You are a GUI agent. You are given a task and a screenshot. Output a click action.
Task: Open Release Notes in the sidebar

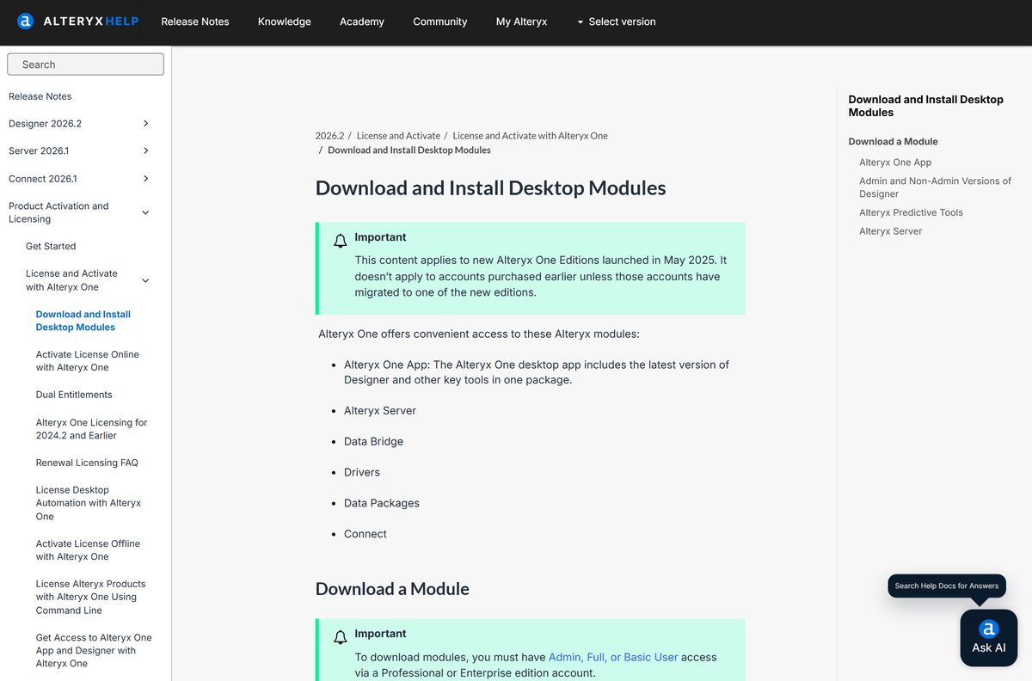40,96
